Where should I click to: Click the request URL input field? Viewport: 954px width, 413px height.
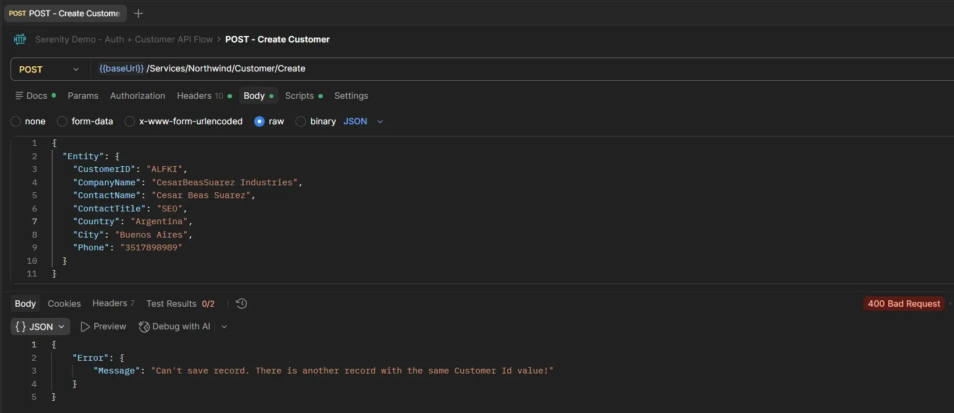pyautogui.click(x=522, y=69)
